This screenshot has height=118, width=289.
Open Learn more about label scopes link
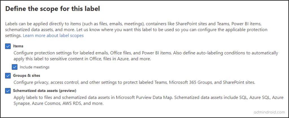point(53,35)
